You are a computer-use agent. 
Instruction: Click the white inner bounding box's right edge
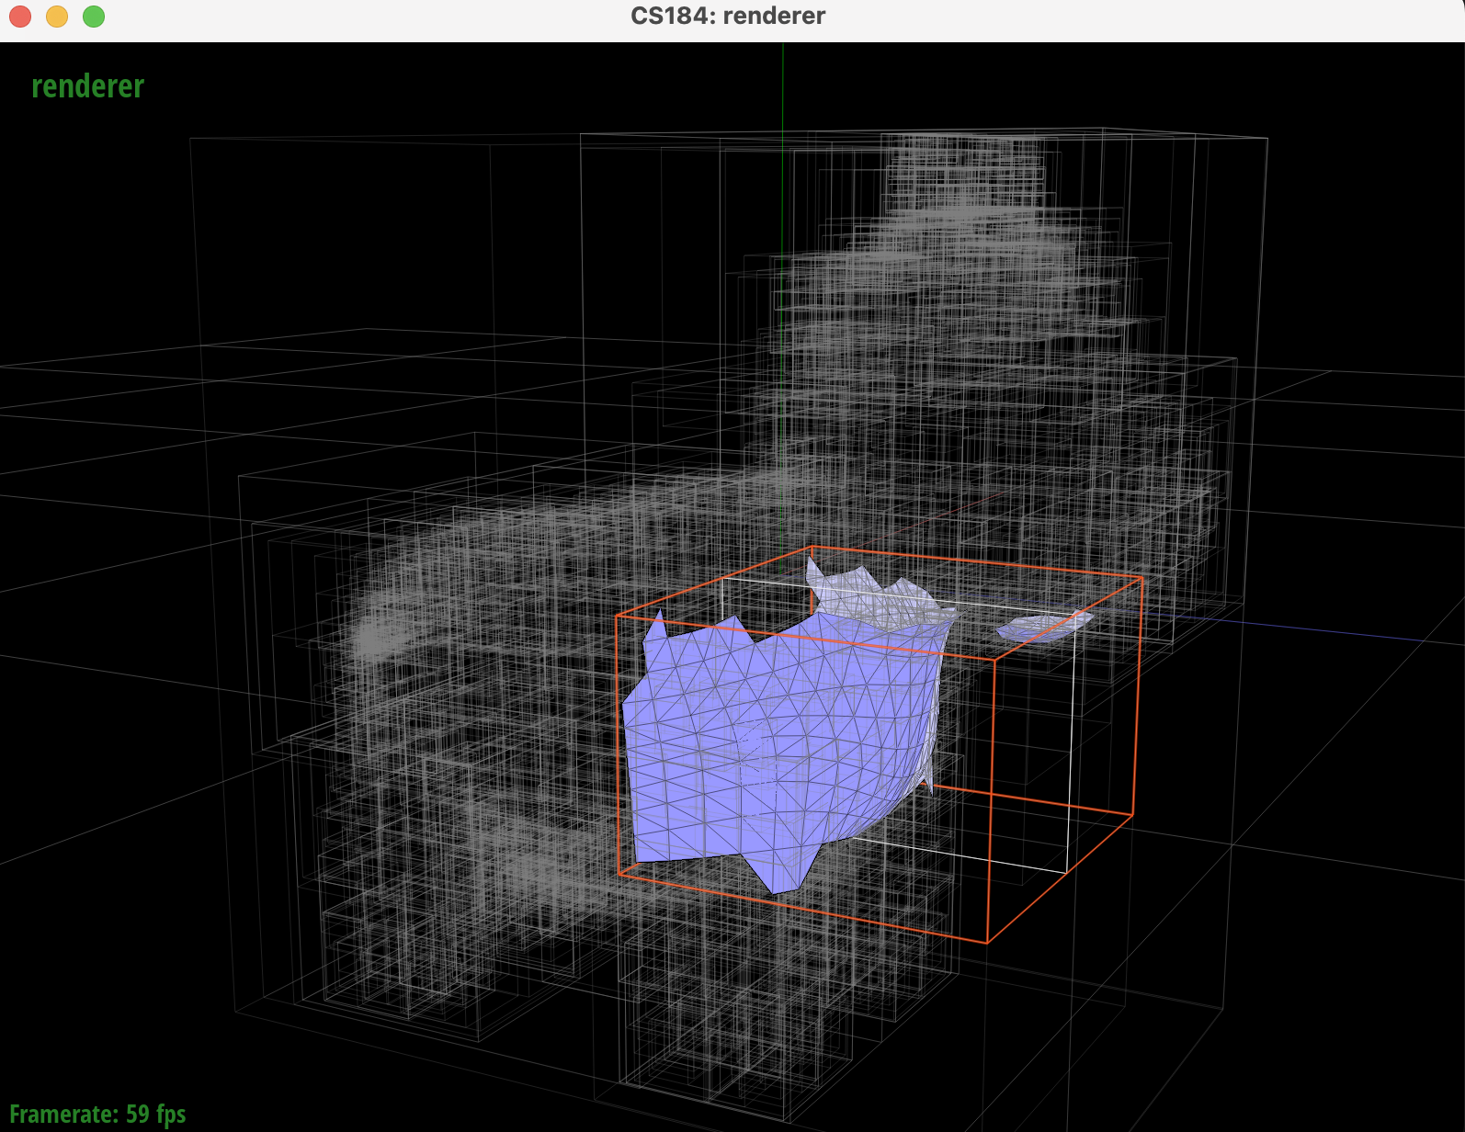pyautogui.click(x=1072, y=735)
